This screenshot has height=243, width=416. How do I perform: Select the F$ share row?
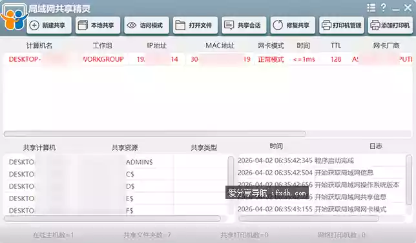tap(116, 210)
